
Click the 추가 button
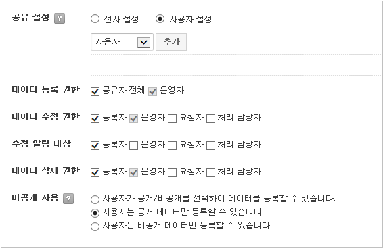171,42
